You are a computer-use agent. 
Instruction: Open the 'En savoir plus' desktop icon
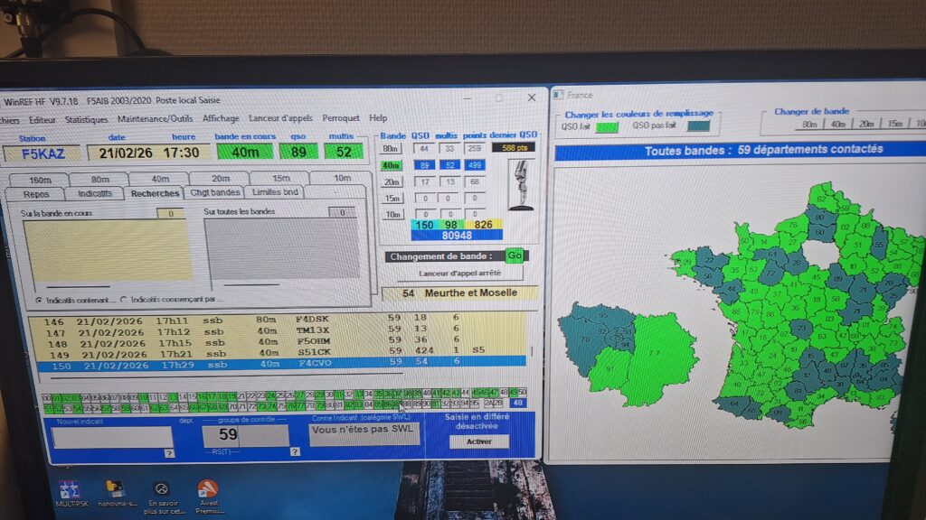pos(162,490)
